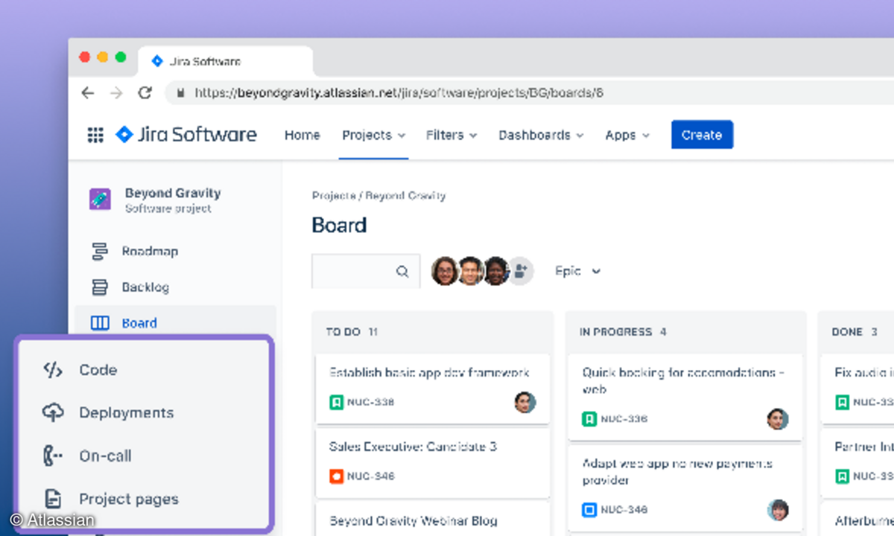Open Roadmap in the sidebar

coord(150,252)
